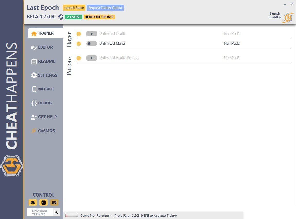This screenshot has width=296, height=219.
Task: Open the MOBILE tab
Action: click(x=46, y=89)
